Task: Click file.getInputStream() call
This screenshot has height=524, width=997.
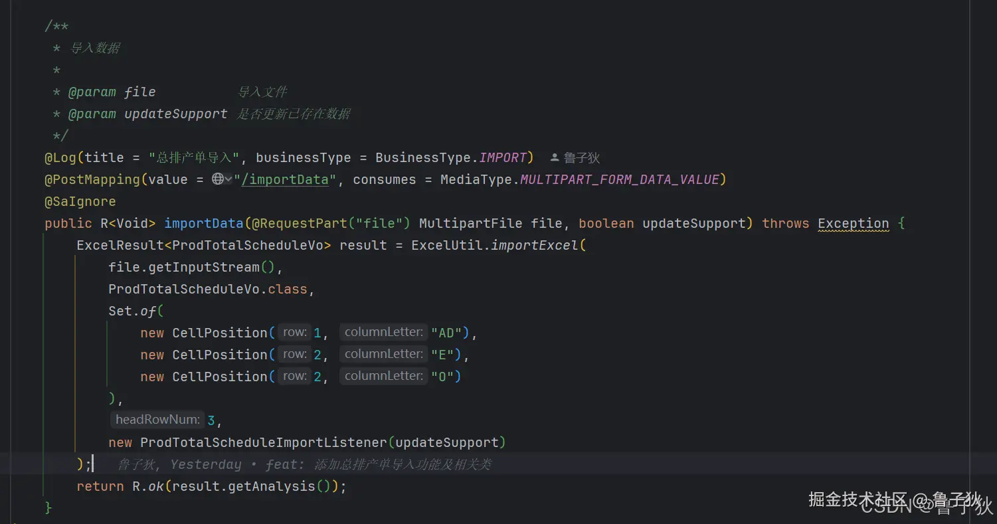Action: point(192,267)
